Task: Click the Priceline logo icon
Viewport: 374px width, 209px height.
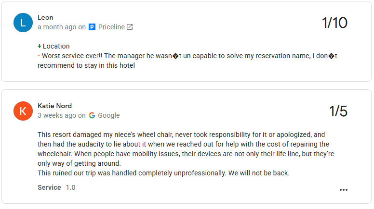Action: coord(92,27)
